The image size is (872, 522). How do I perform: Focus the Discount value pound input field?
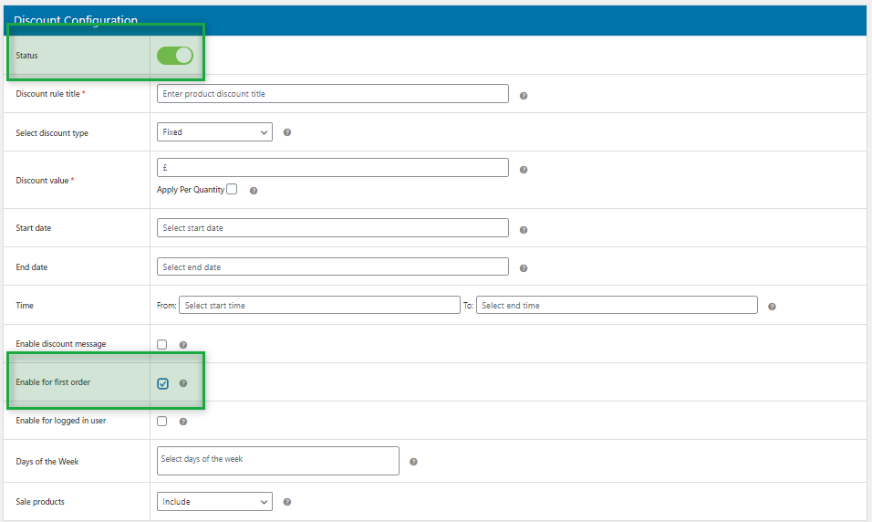tap(333, 168)
